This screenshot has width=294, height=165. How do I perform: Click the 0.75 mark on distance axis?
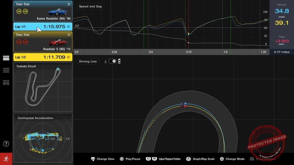click(189, 52)
